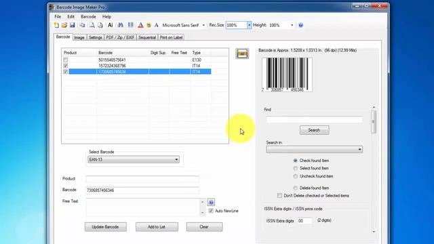Image resolution: width=434 pixels, height=244 pixels.
Task: Click the Free Text scroll down arrow
Action: (x=202, y=212)
